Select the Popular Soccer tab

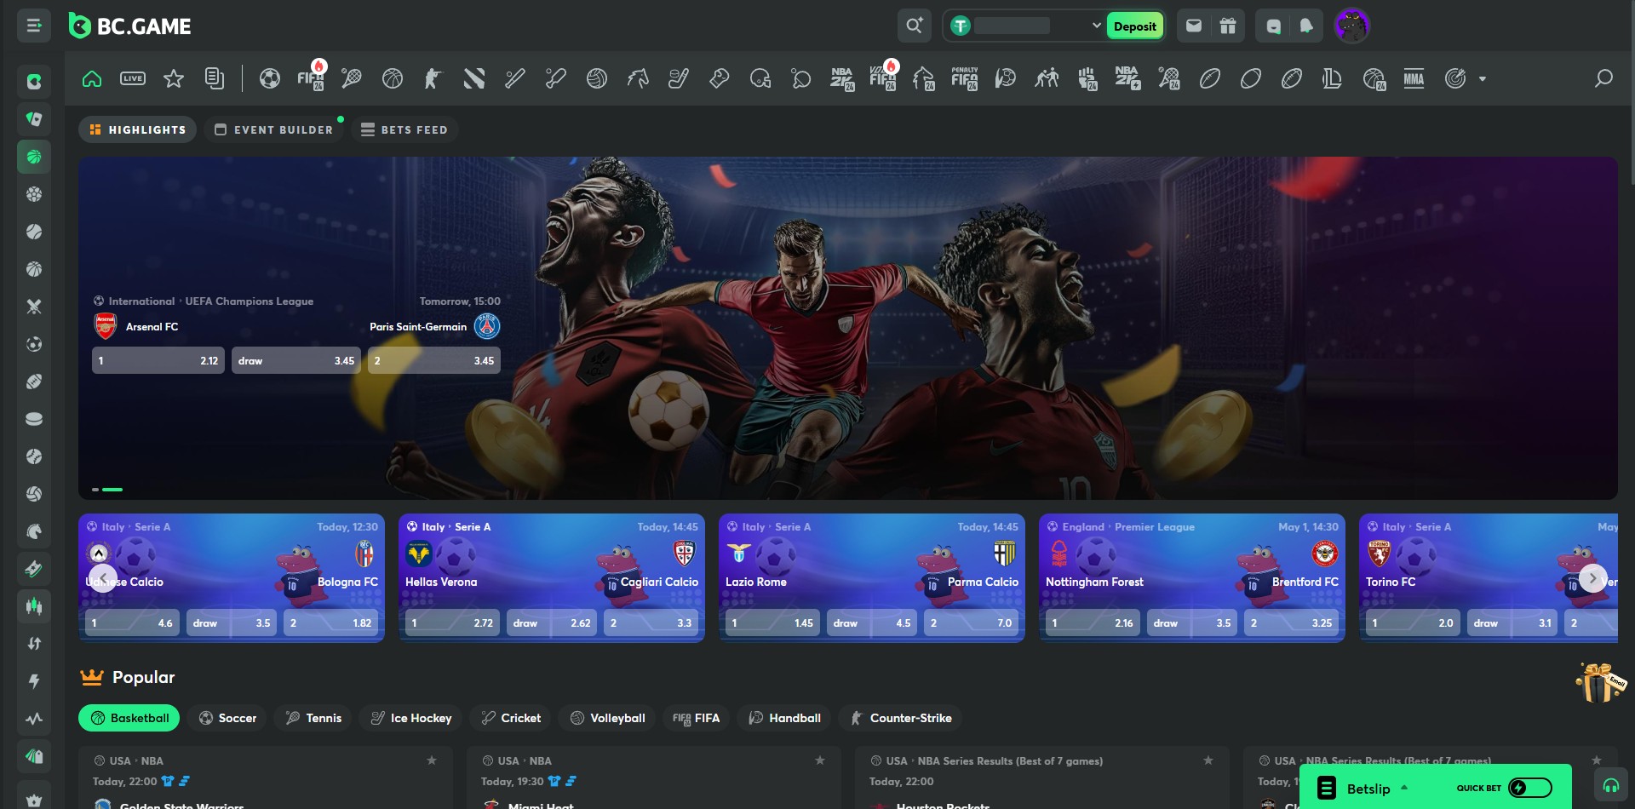(227, 718)
